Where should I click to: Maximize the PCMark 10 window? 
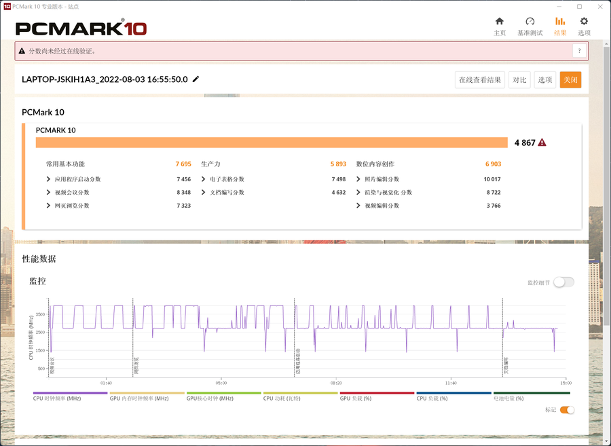tap(580, 7)
